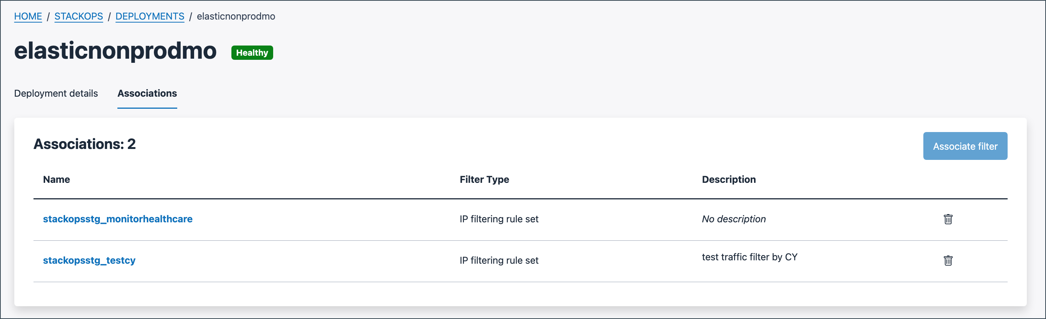Click the elasticnonprodmo breadcrumb text
This screenshot has height=319, width=1046.
[235, 16]
